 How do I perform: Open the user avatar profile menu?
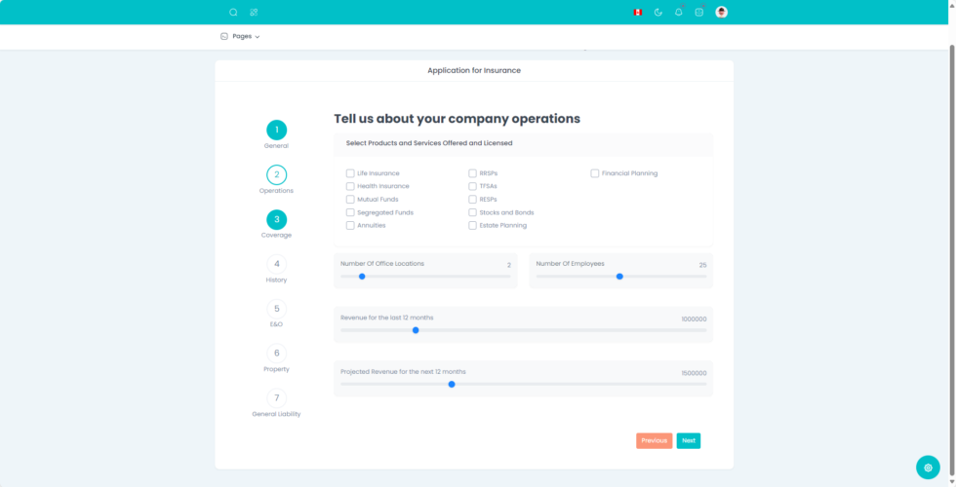coord(721,12)
